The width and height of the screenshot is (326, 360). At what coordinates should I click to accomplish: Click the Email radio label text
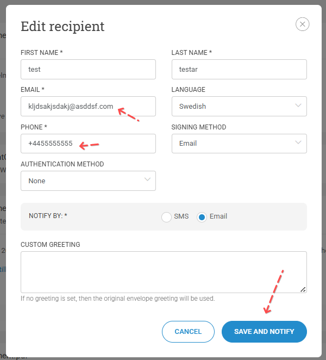[218, 216]
